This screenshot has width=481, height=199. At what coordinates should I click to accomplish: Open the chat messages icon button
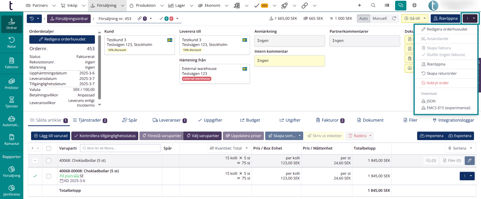401,5
